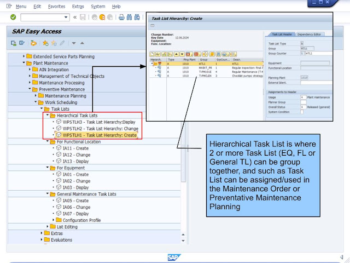The width and height of the screenshot is (350, 263).
Task: Click the Delete Favorites star icon
Action: coord(54,43)
